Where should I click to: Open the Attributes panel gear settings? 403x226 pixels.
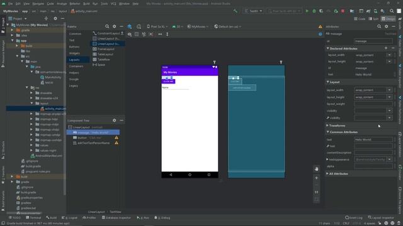[x=386, y=26]
